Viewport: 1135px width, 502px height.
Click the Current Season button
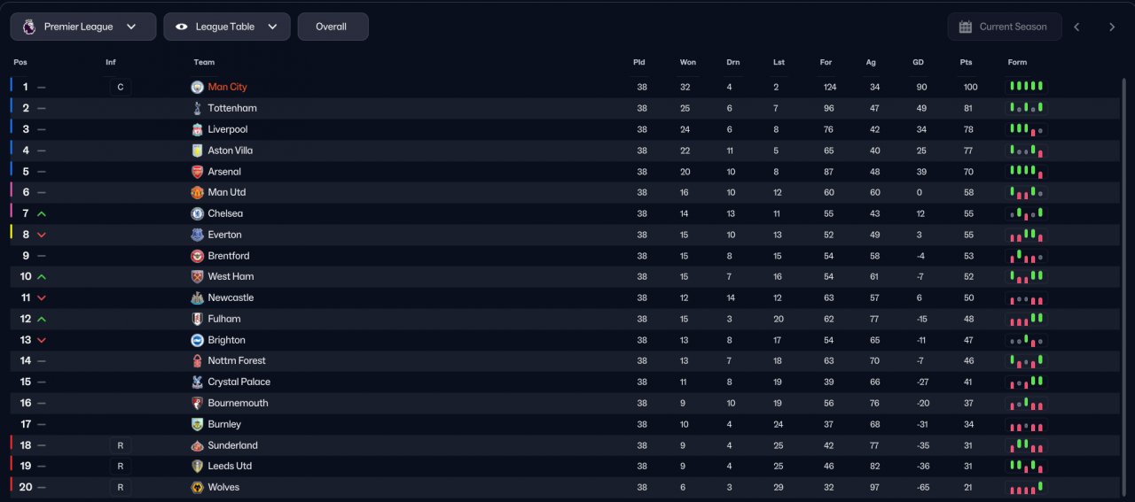[1002, 27]
